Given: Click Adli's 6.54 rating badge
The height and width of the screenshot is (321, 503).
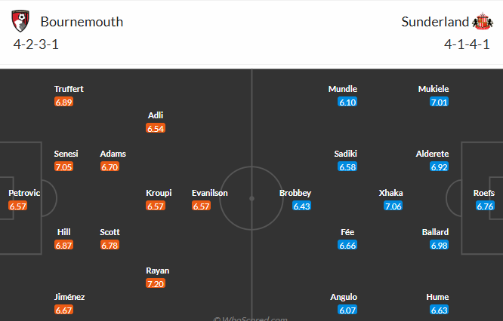Looking at the screenshot, I should [x=156, y=128].
